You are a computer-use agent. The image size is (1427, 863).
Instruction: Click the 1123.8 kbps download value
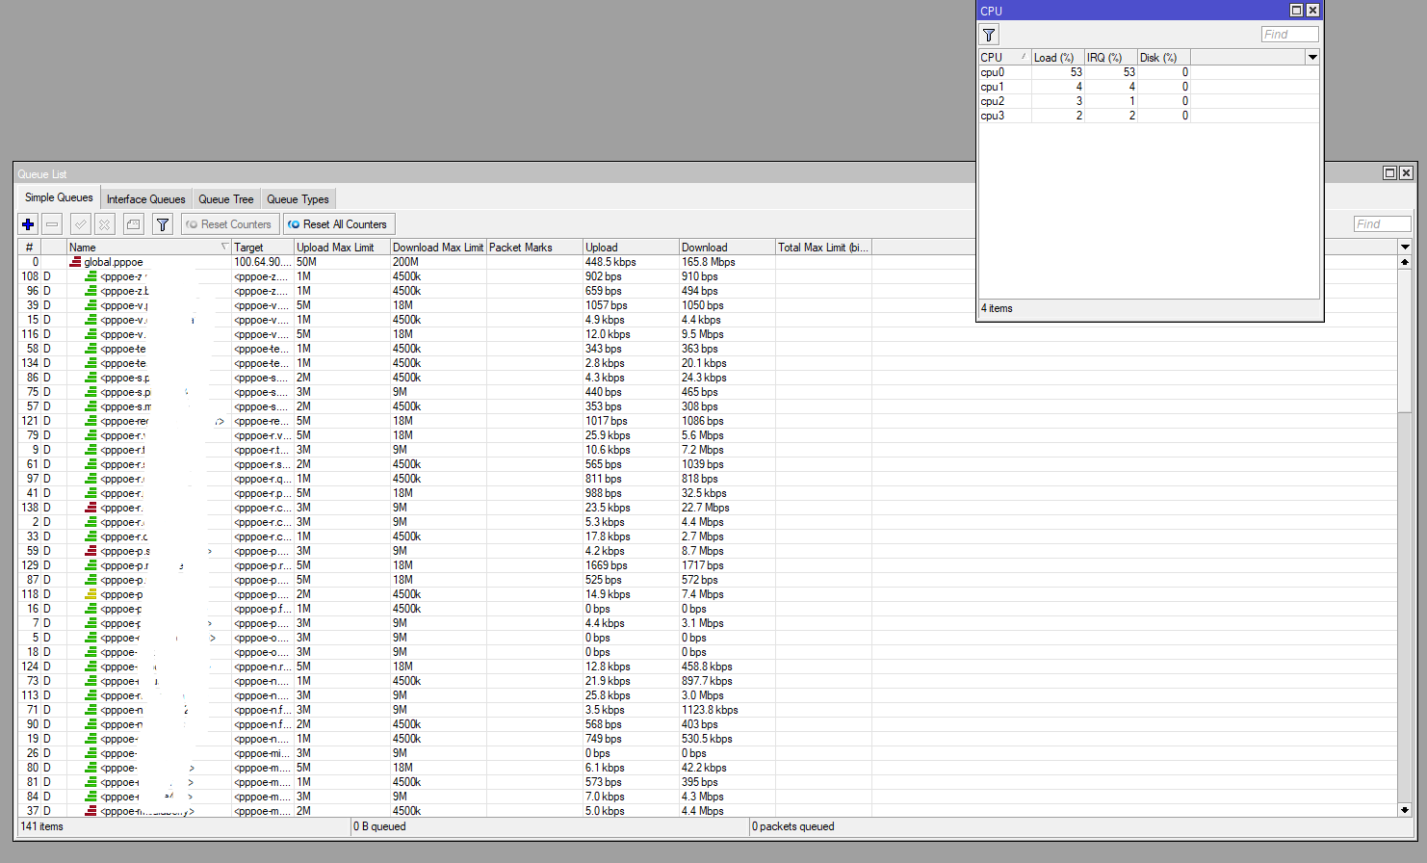(x=710, y=710)
